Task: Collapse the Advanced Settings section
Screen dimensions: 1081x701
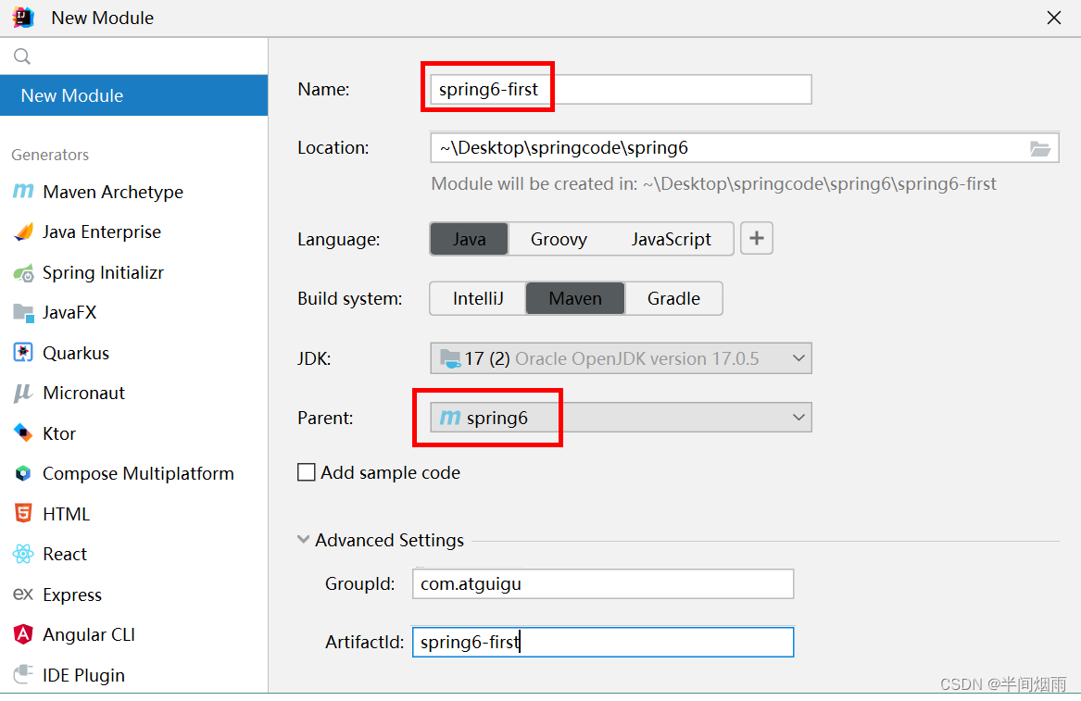Action: coord(303,540)
